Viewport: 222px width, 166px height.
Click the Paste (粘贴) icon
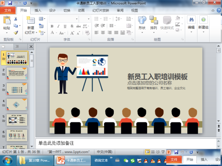tap(7, 20)
